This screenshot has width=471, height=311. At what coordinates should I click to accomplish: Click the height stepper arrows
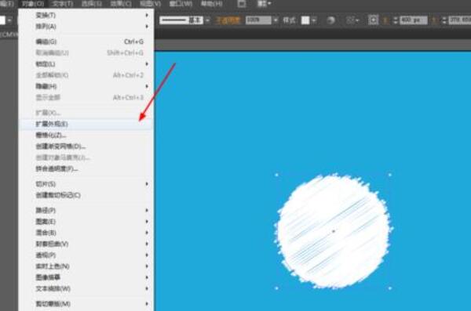(x=444, y=20)
